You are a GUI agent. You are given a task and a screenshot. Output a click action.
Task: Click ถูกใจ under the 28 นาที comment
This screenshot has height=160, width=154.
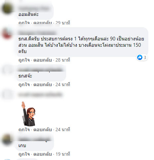pyautogui.click(x=24, y=60)
